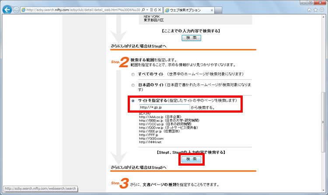Click the address bar URL field
328x195 pixels.
pyautogui.click(x=83, y=10)
